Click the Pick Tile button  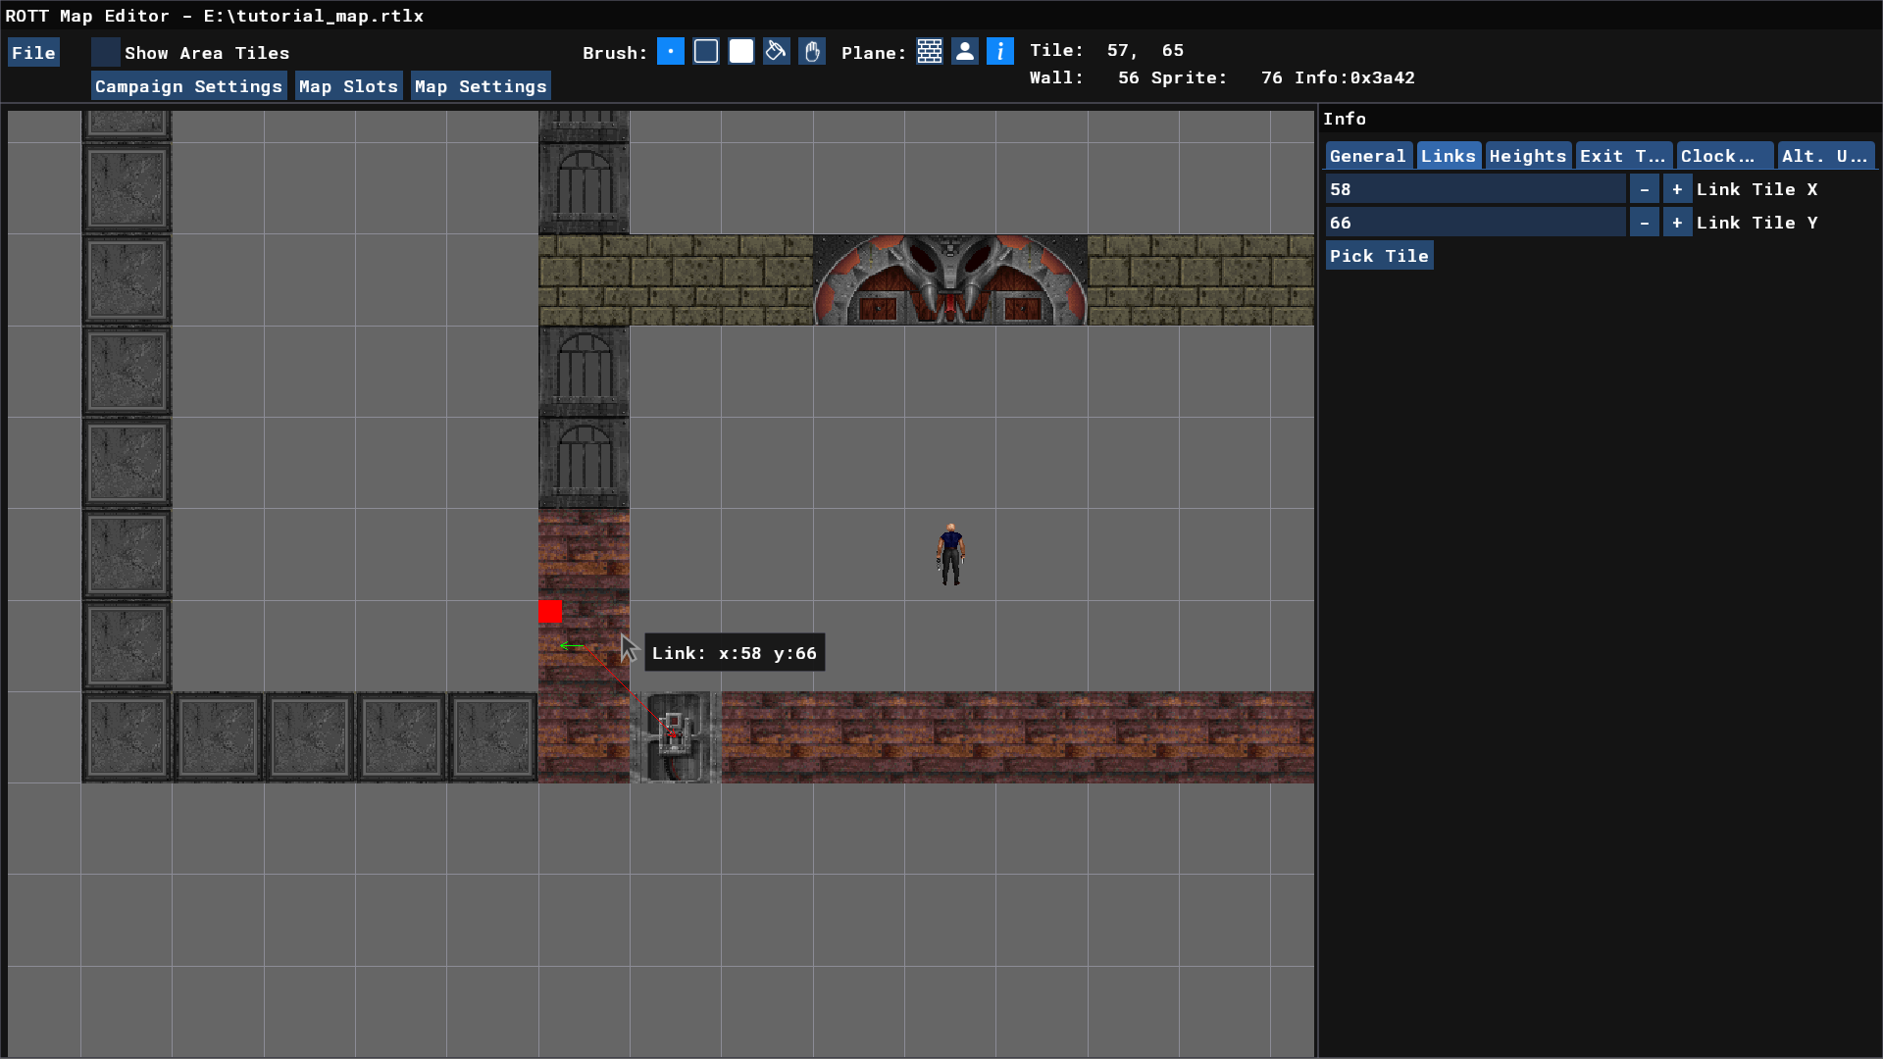click(x=1379, y=256)
